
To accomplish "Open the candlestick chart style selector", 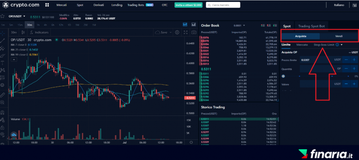I will pos(23,33).
